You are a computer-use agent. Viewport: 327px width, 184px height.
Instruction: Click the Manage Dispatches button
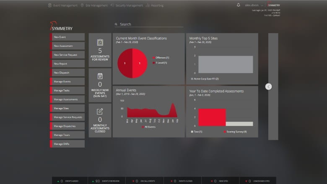tap(67, 126)
